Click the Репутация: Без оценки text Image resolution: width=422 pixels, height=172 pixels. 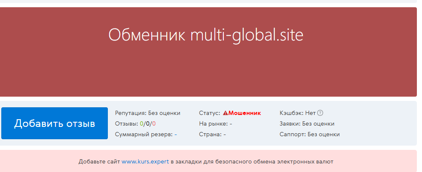(147, 113)
